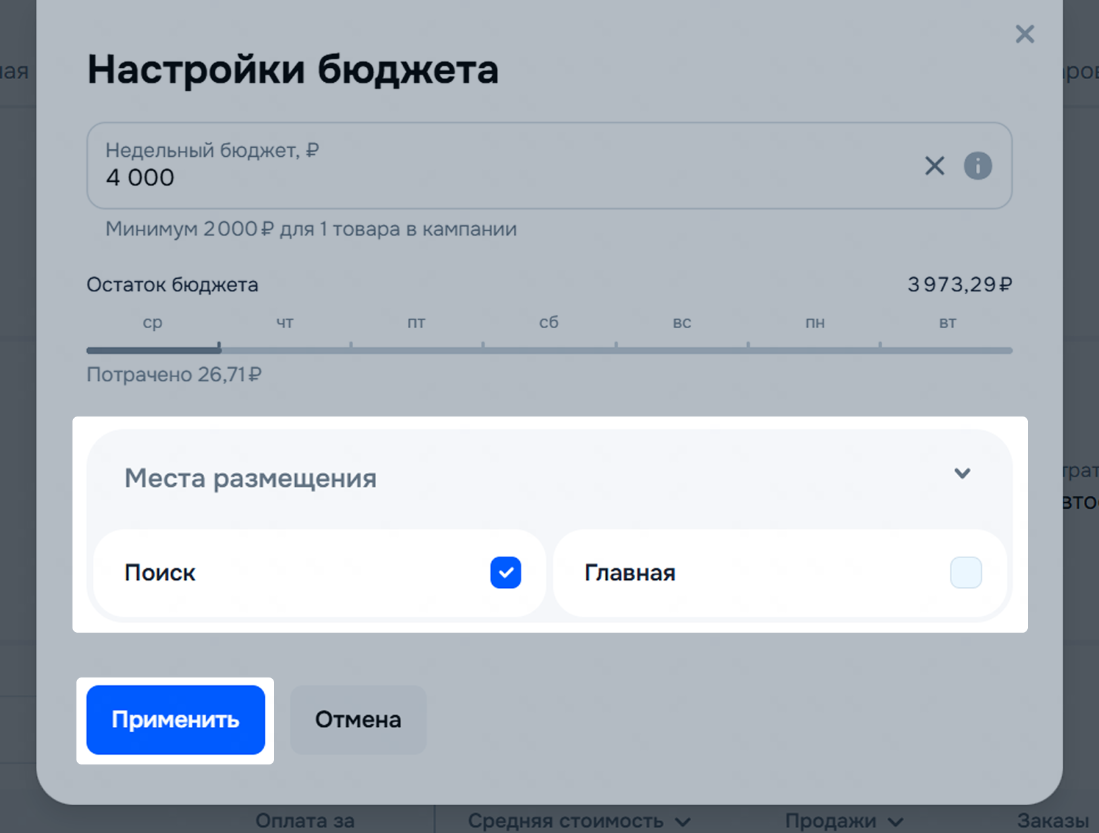
Task: Toggle the Поиск placement checkbox
Action: [x=505, y=572]
